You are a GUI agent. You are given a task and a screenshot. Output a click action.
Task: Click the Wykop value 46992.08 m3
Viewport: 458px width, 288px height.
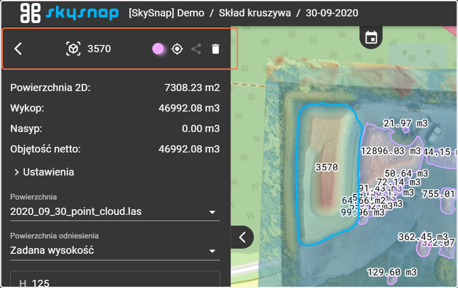point(189,108)
